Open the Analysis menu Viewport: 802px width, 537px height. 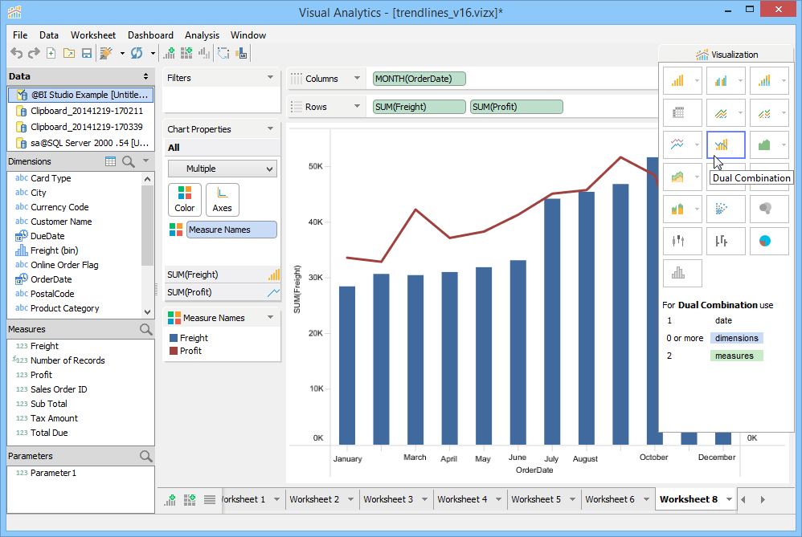pyautogui.click(x=202, y=35)
